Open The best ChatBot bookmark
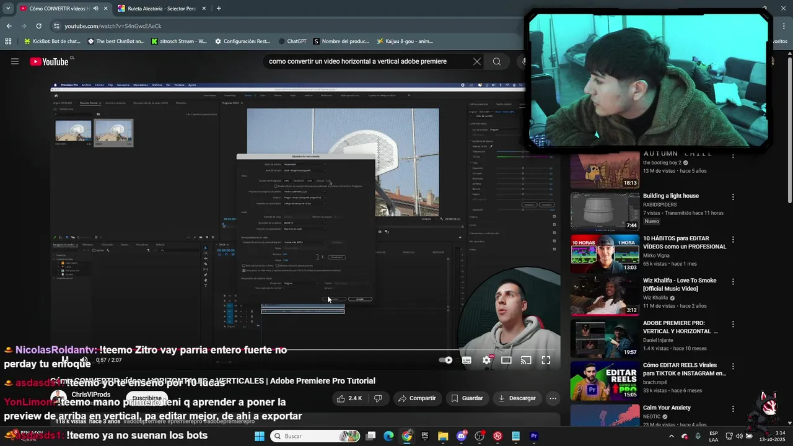Image resolution: width=793 pixels, height=446 pixels. (116, 42)
